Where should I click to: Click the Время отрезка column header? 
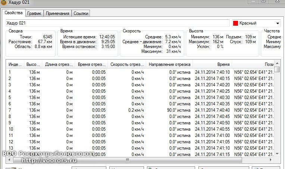point(91,64)
